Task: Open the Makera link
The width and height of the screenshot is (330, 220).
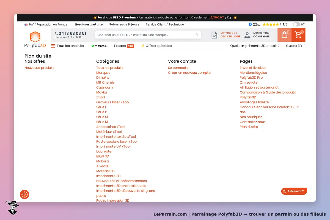Action: click(102, 161)
